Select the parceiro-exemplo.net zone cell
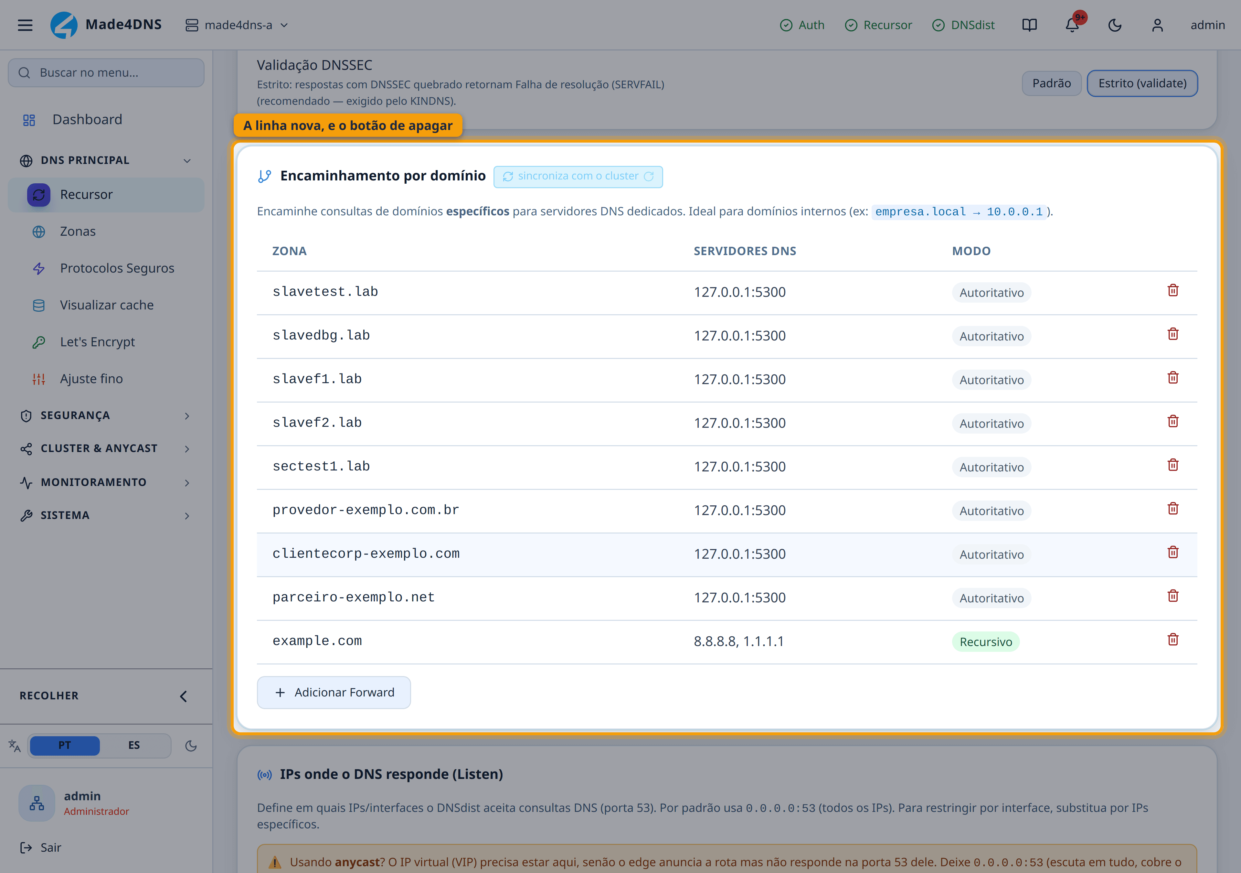Screen dimensions: 1241x873 tap(354, 598)
